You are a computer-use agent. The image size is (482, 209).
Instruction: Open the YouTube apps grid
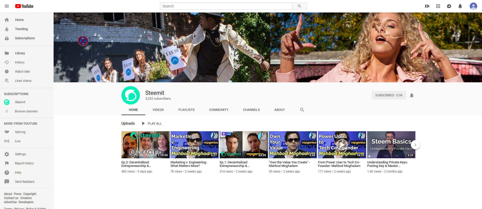(438, 6)
